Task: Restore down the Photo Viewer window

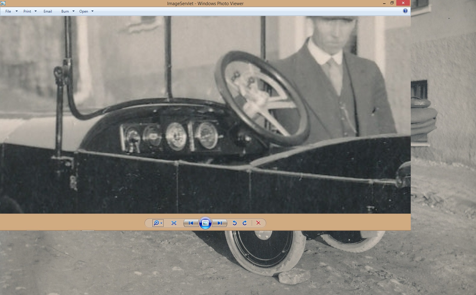Action: pyautogui.click(x=392, y=3)
